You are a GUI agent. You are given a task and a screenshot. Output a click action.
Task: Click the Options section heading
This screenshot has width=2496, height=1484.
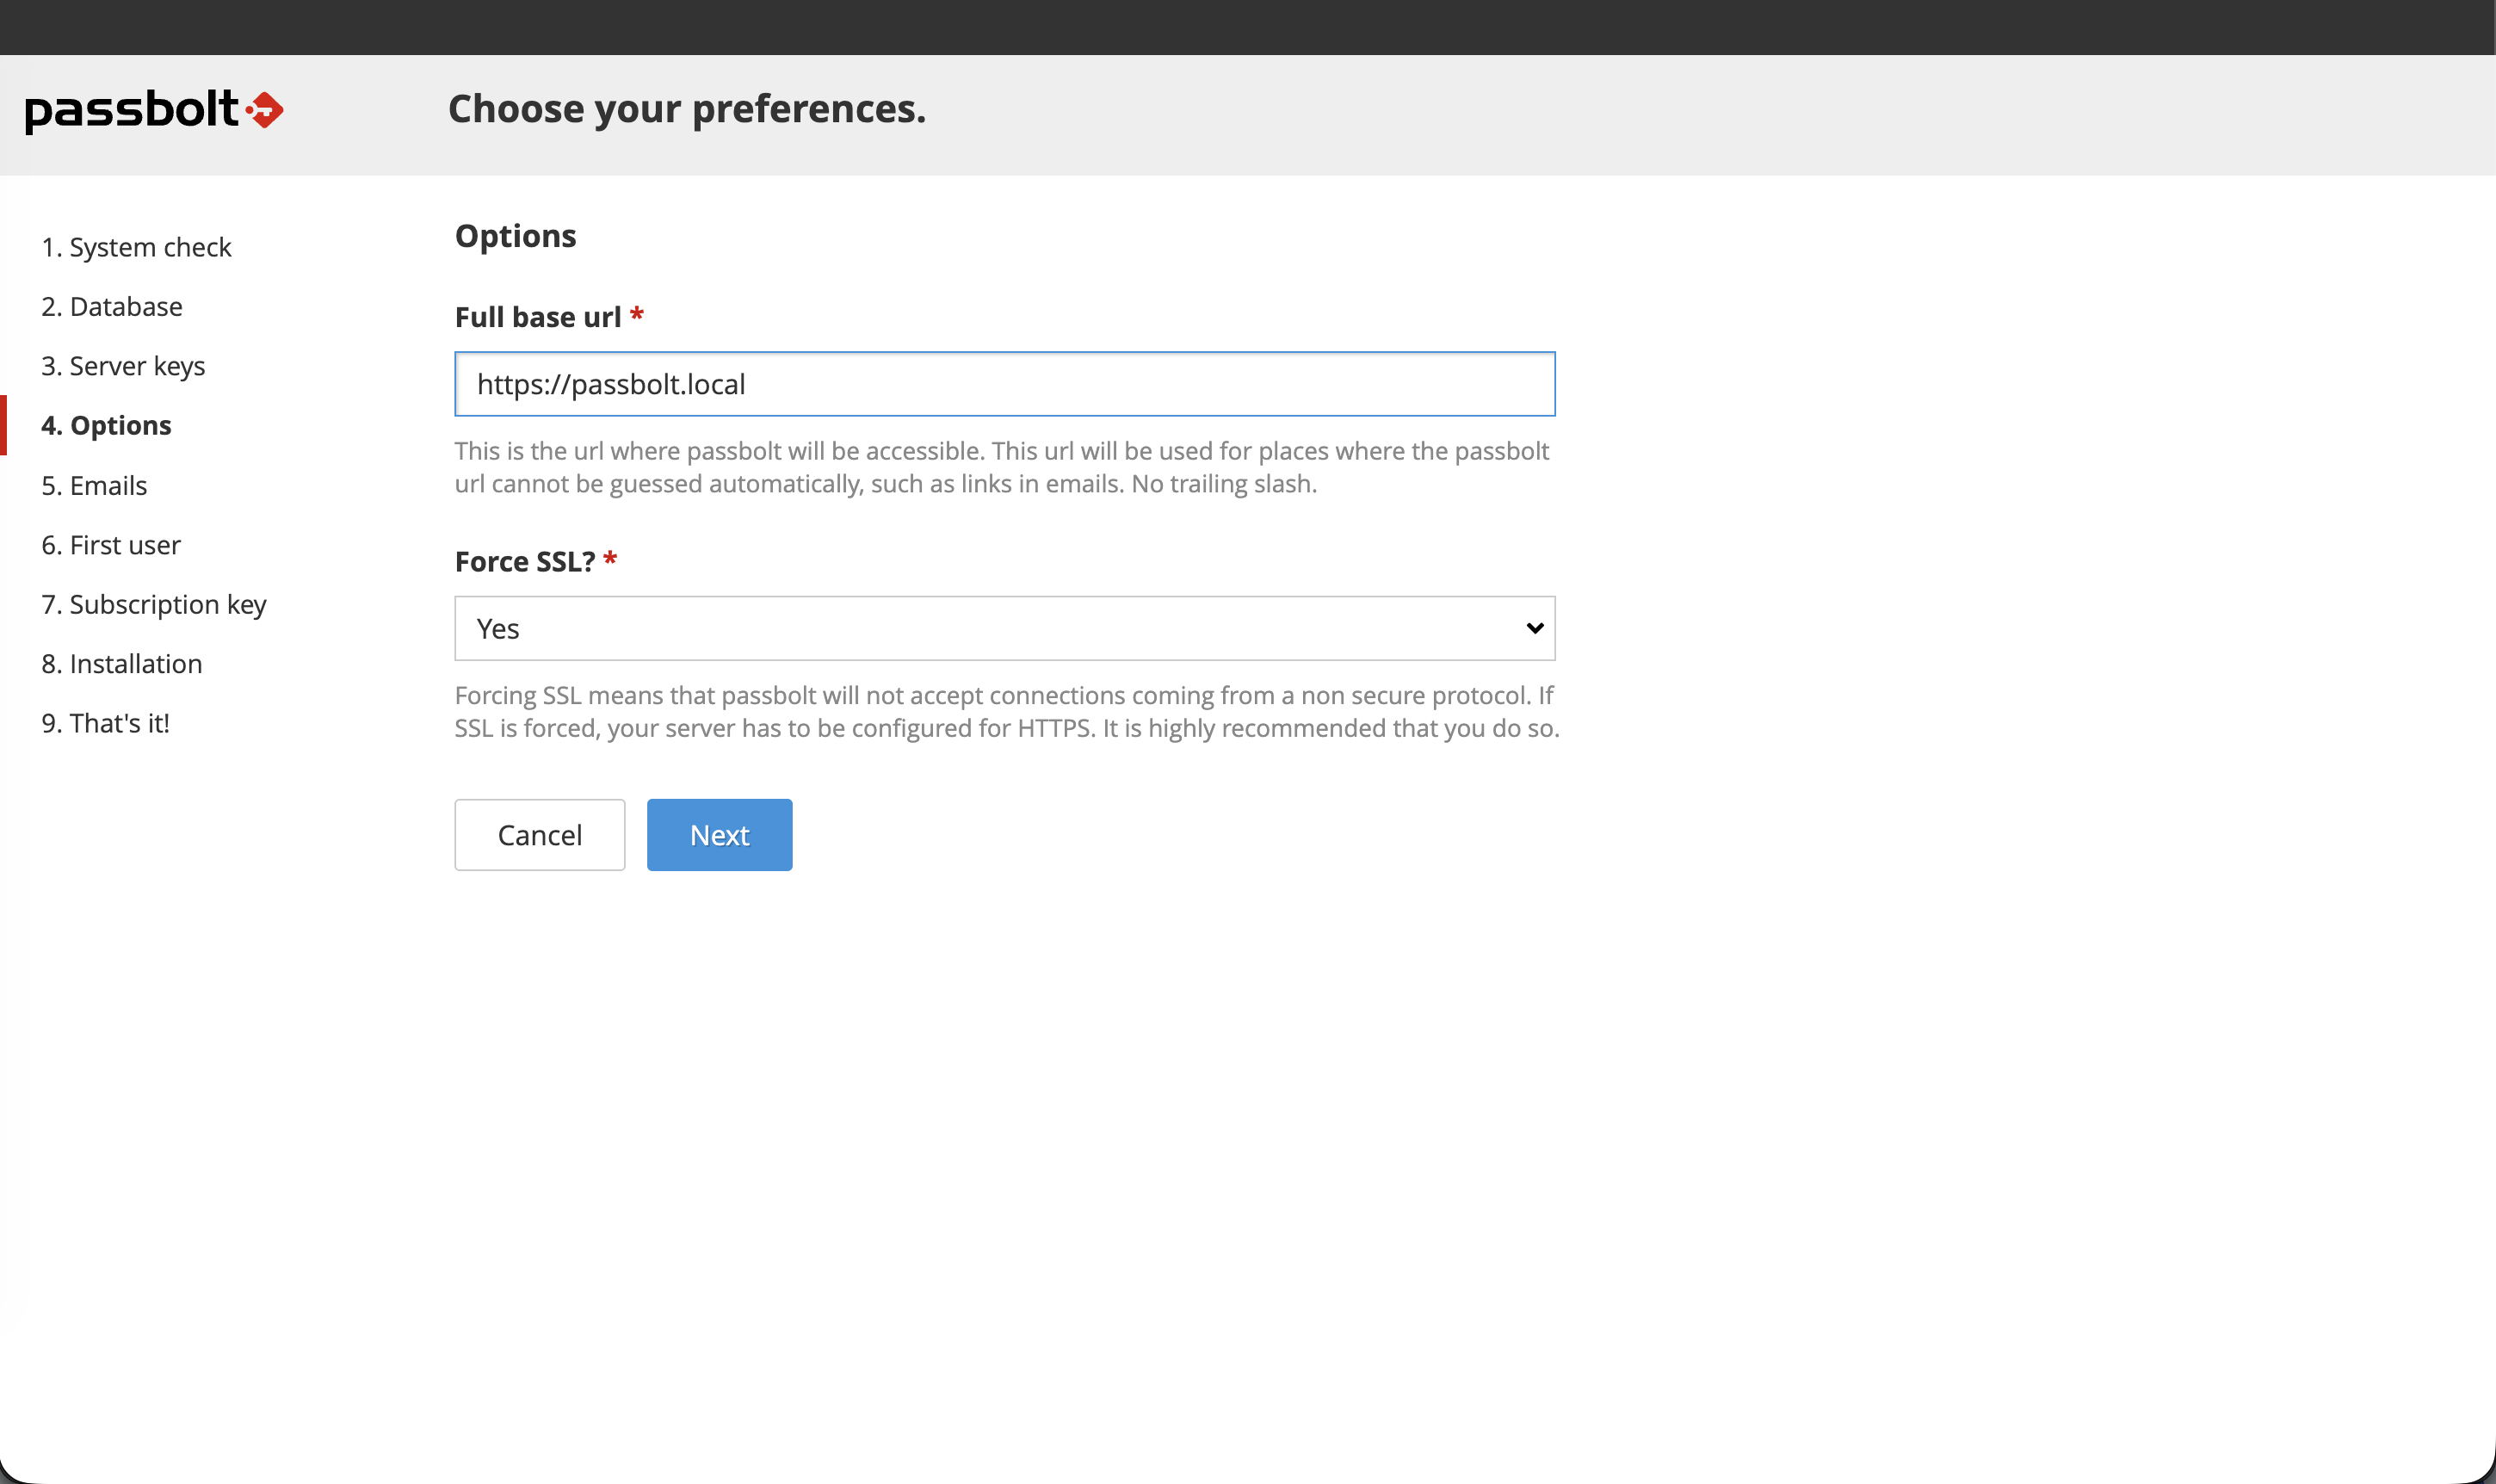[x=516, y=236]
